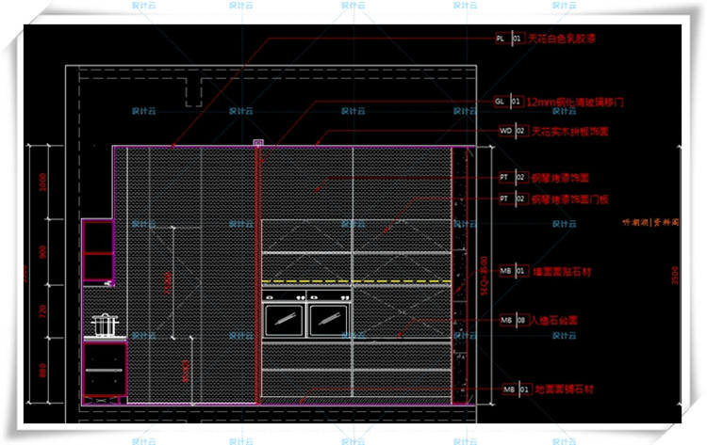Select the yellow dashed line above ovens
Image resolution: width=707 pixels, height=445 pixels.
pos(356,281)
